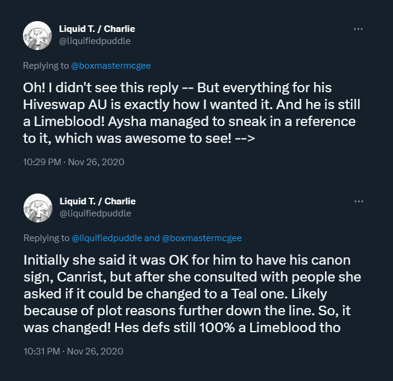Open @boxmastermcgee mention in first tweet's reply line
Screen dimensions: 393x381
(x=110, y=66)
